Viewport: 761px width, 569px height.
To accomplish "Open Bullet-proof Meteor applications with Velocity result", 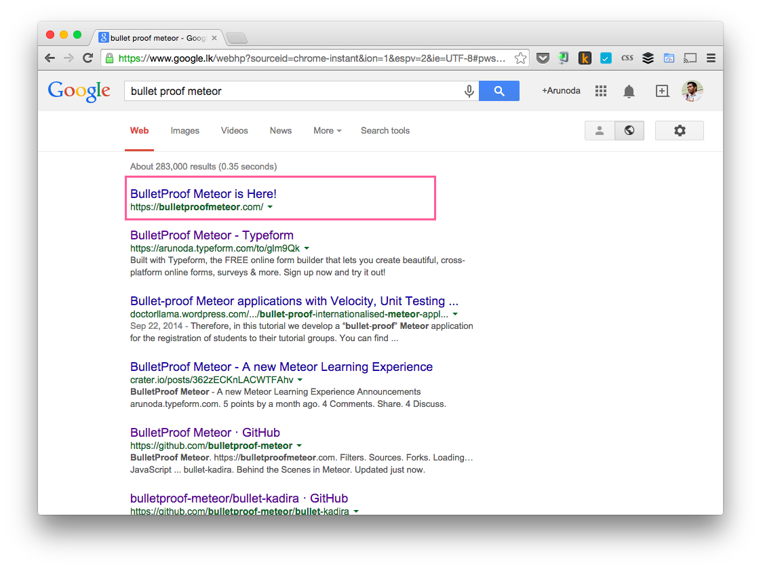I will pos(294,301).
